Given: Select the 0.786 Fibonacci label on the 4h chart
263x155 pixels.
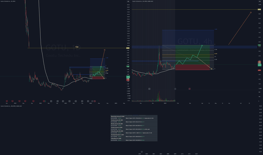Looking at the screenshot, I should 216,50.
